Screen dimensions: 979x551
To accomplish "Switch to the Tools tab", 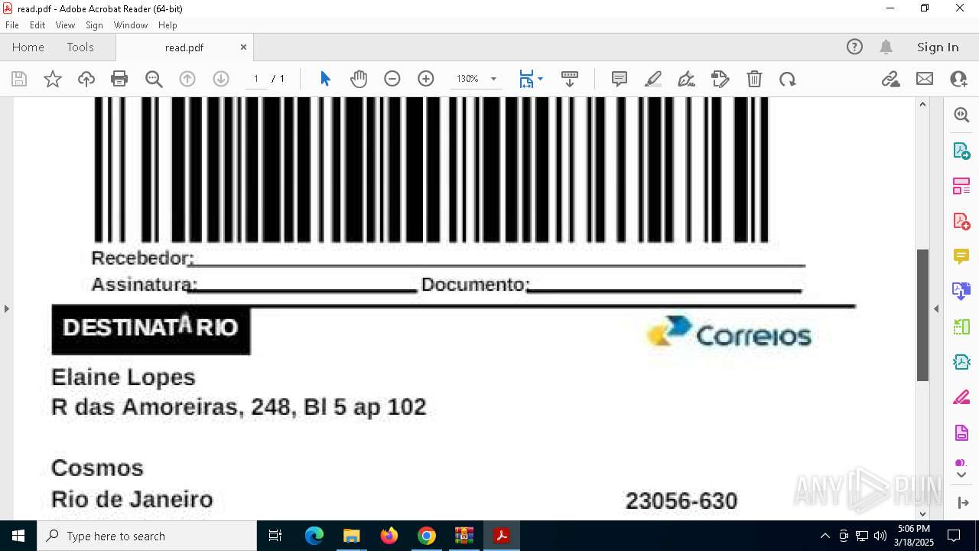I will coord(80,47).
